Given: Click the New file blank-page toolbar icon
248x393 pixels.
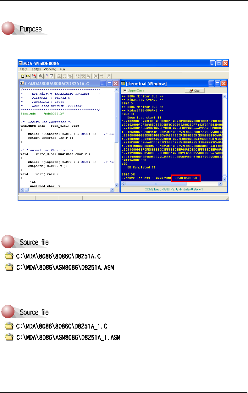Looking at the screenshot, I should pos(23,76).
